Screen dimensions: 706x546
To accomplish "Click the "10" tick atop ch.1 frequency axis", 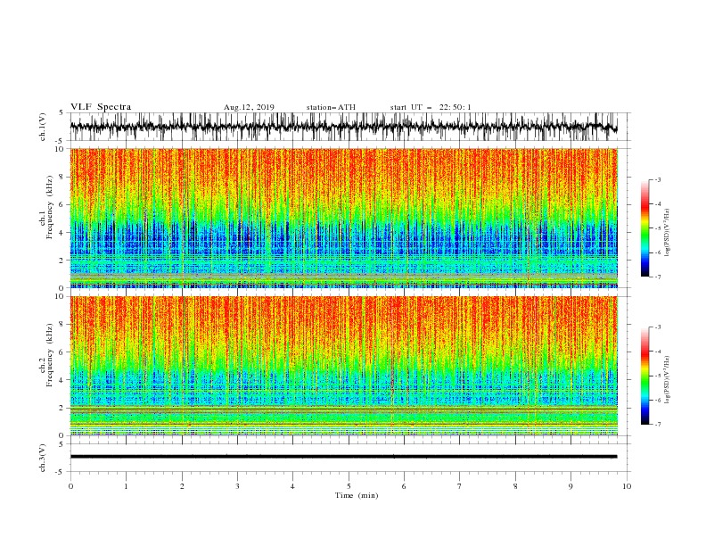I will (x=61, y=149).
